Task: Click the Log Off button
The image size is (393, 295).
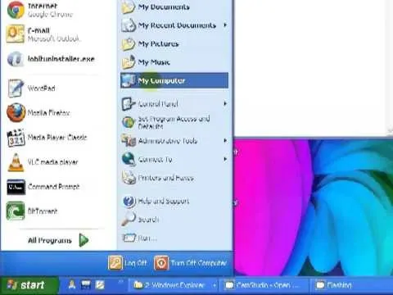Action: [x=128, y=263]
